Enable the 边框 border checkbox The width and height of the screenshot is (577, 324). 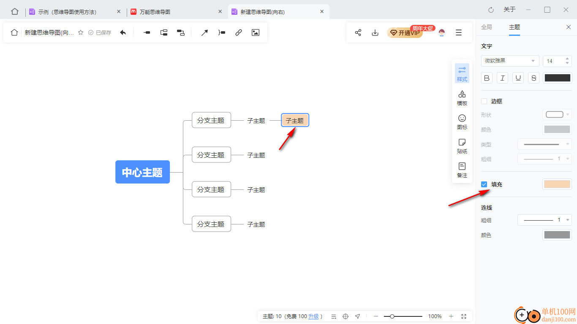484,101
